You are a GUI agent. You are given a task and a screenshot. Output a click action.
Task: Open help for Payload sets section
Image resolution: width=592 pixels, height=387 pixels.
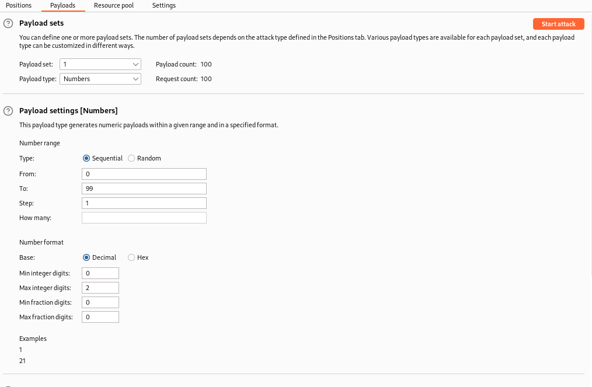tap(8, 23)
